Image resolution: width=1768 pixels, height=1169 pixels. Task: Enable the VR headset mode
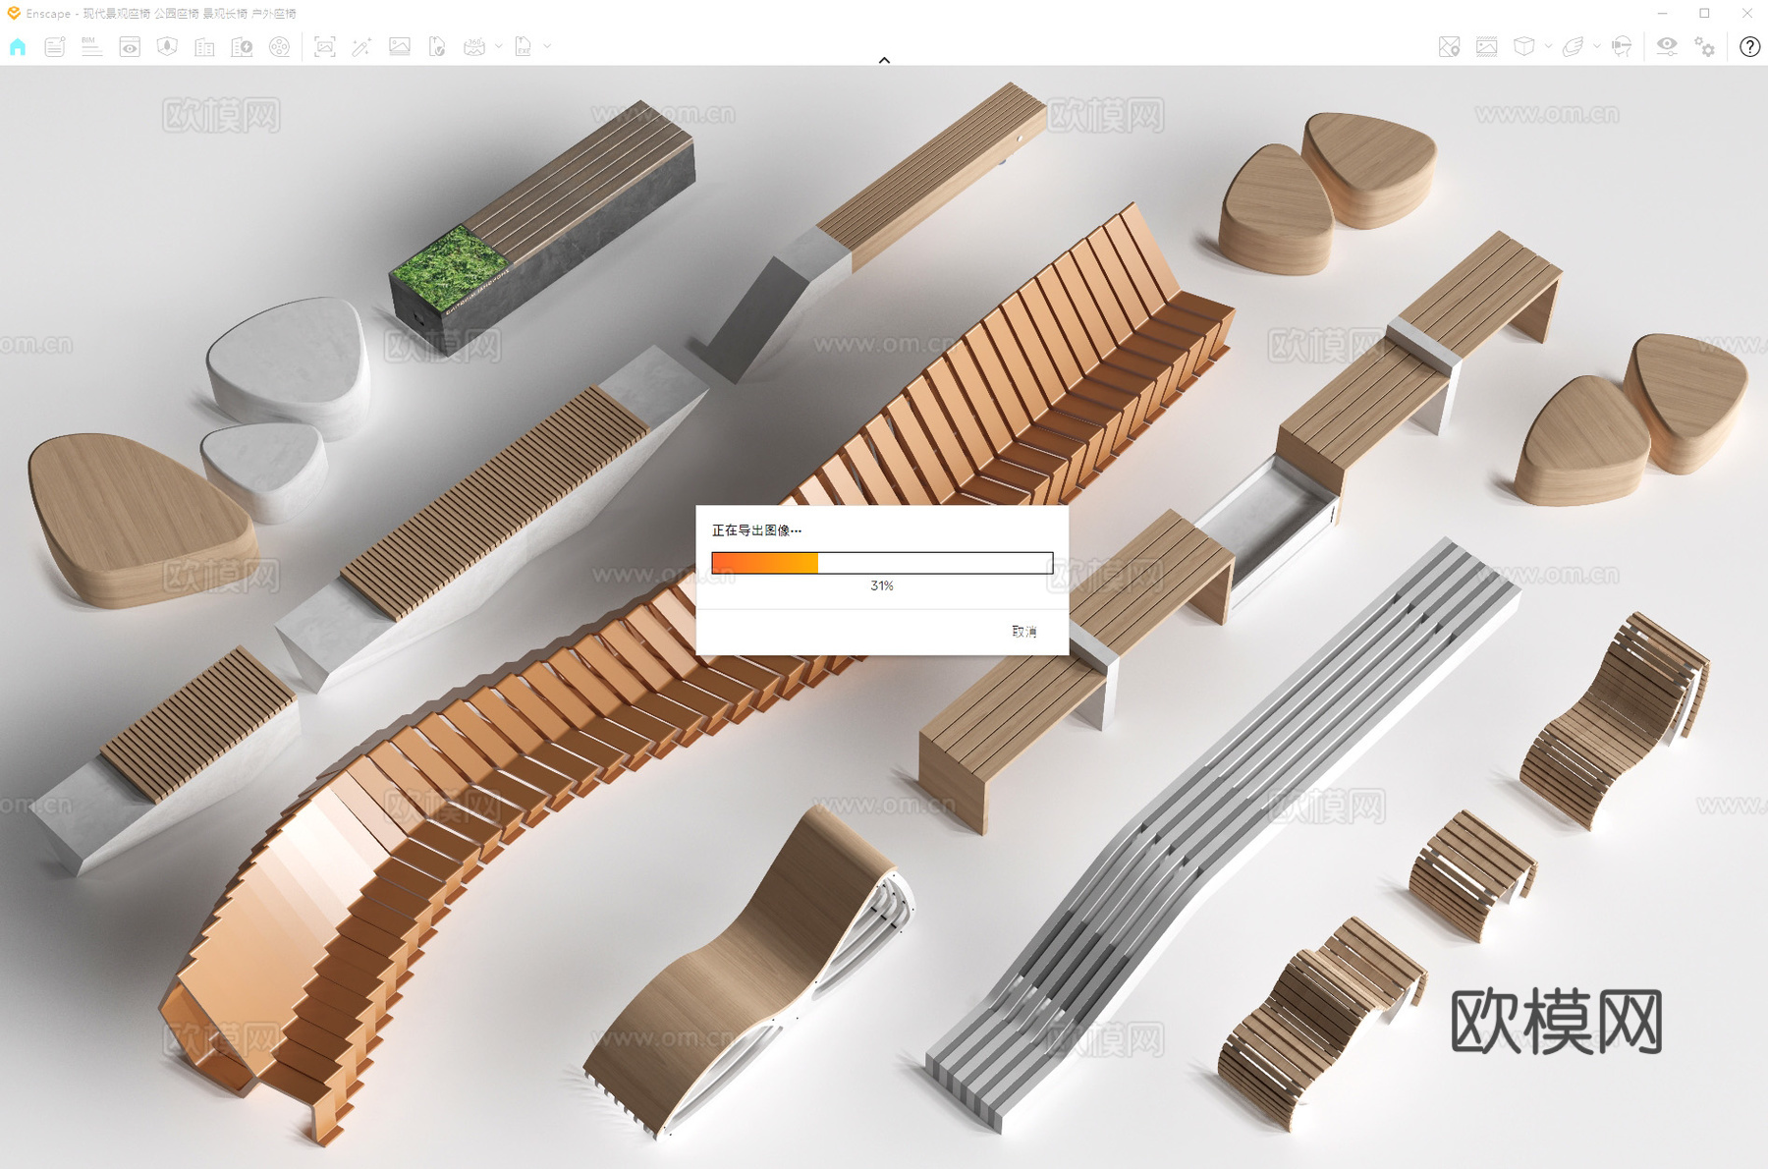(1622, 46)
